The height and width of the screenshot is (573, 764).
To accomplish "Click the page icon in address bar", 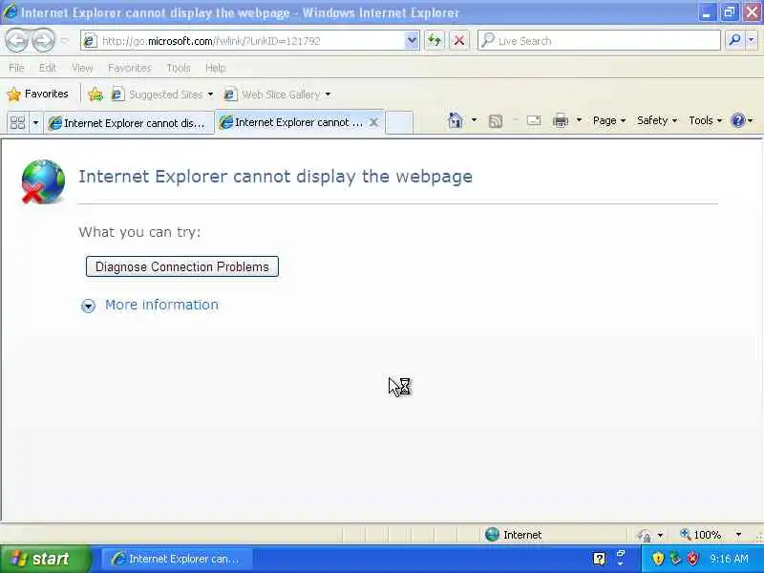I will pyautogui.click(x=89, y=41).
